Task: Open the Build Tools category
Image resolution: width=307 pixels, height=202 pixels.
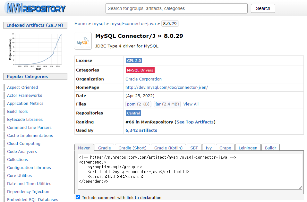Action: click(17, 112)
